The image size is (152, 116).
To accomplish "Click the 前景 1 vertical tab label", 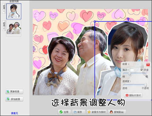I will point(4,9).
